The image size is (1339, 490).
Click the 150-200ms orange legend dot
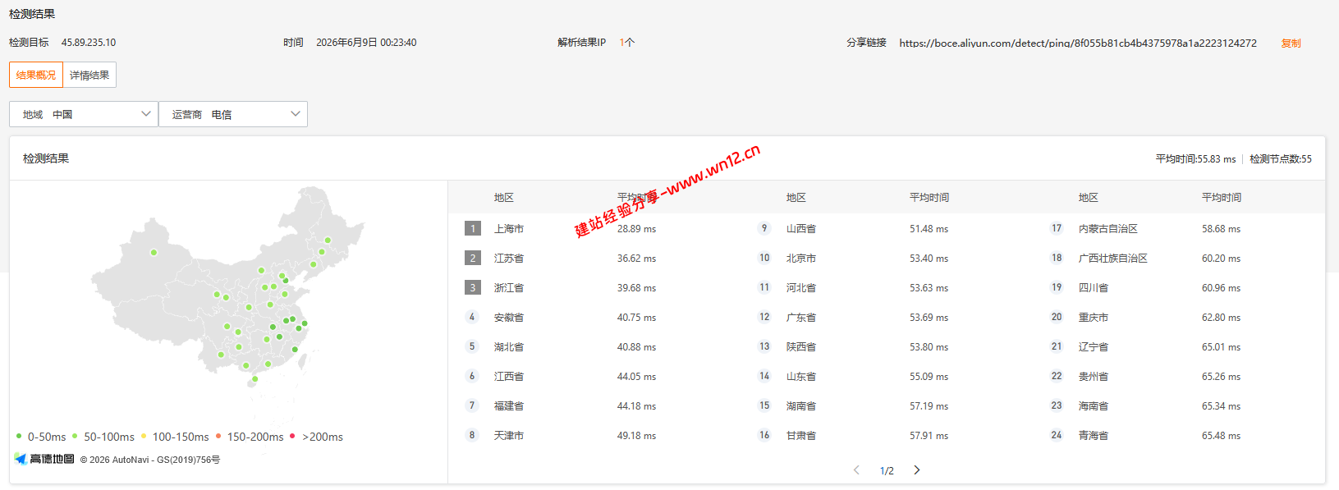pyautogui.click(x=218, y=436)
